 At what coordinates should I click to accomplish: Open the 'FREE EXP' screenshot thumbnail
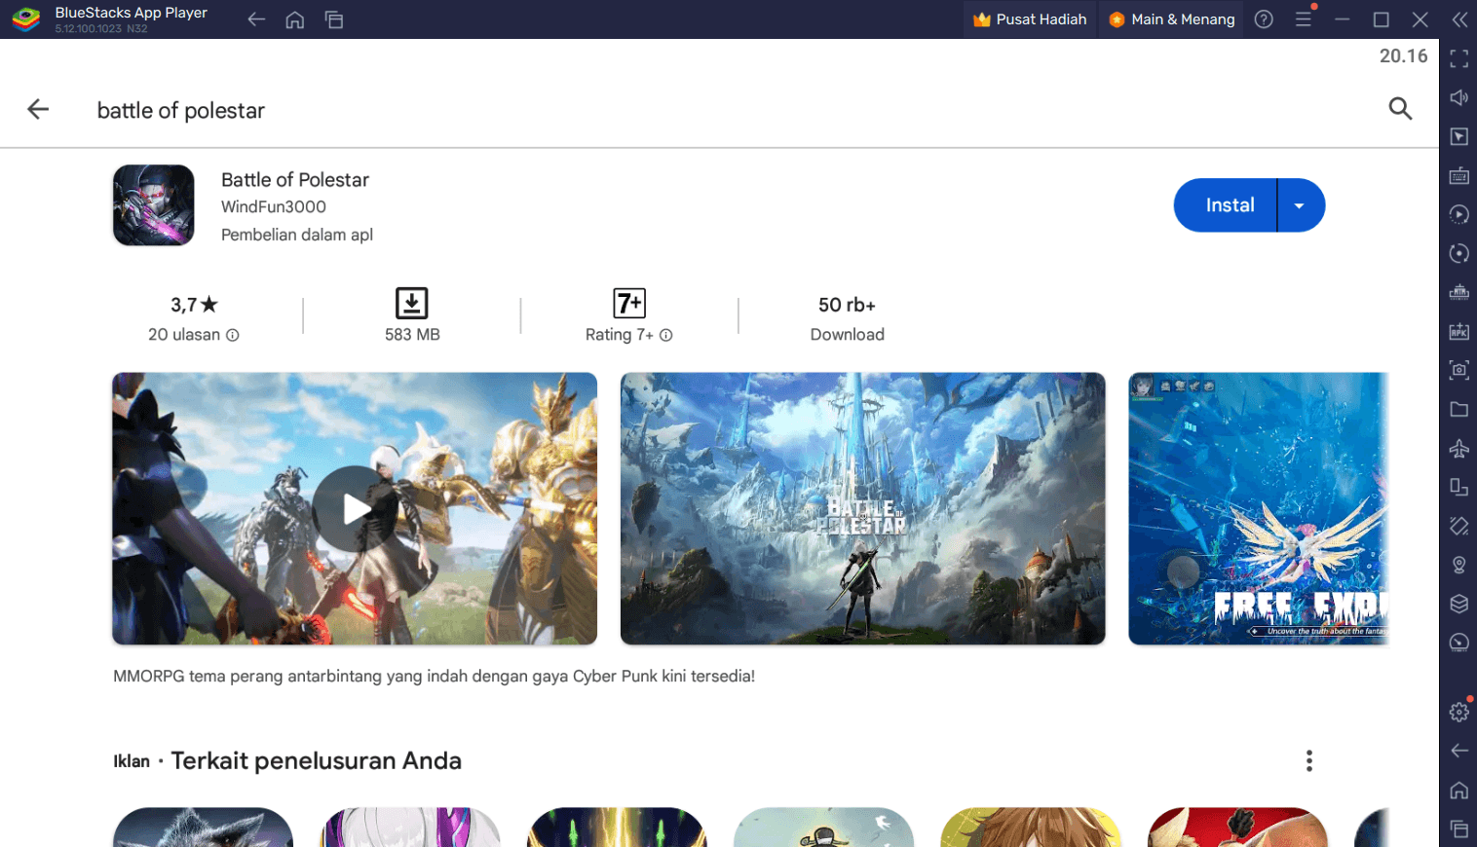click(1259, 508)
